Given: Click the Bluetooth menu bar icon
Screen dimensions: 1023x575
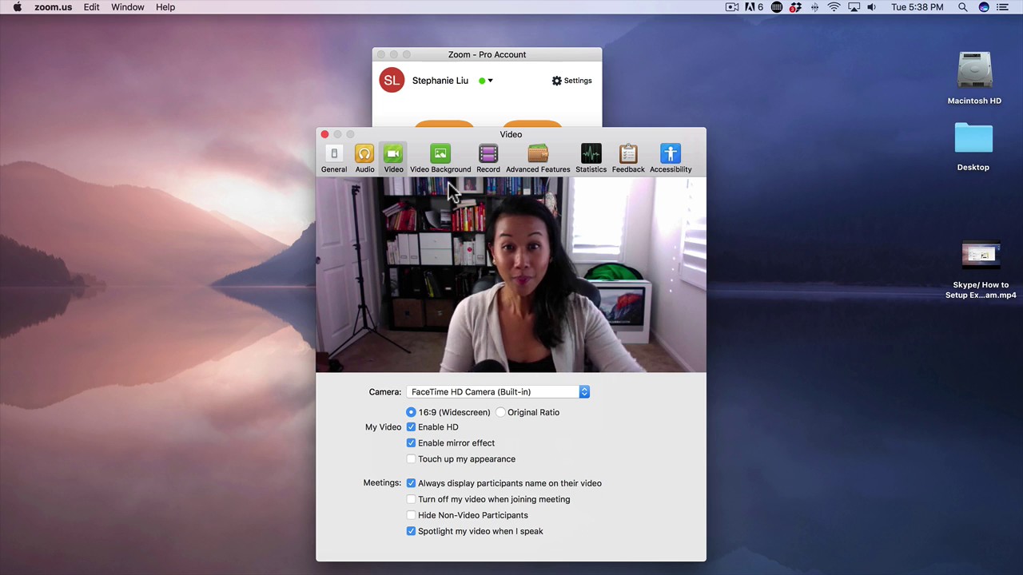Looking at the screenshot, I should coord(814,7).
